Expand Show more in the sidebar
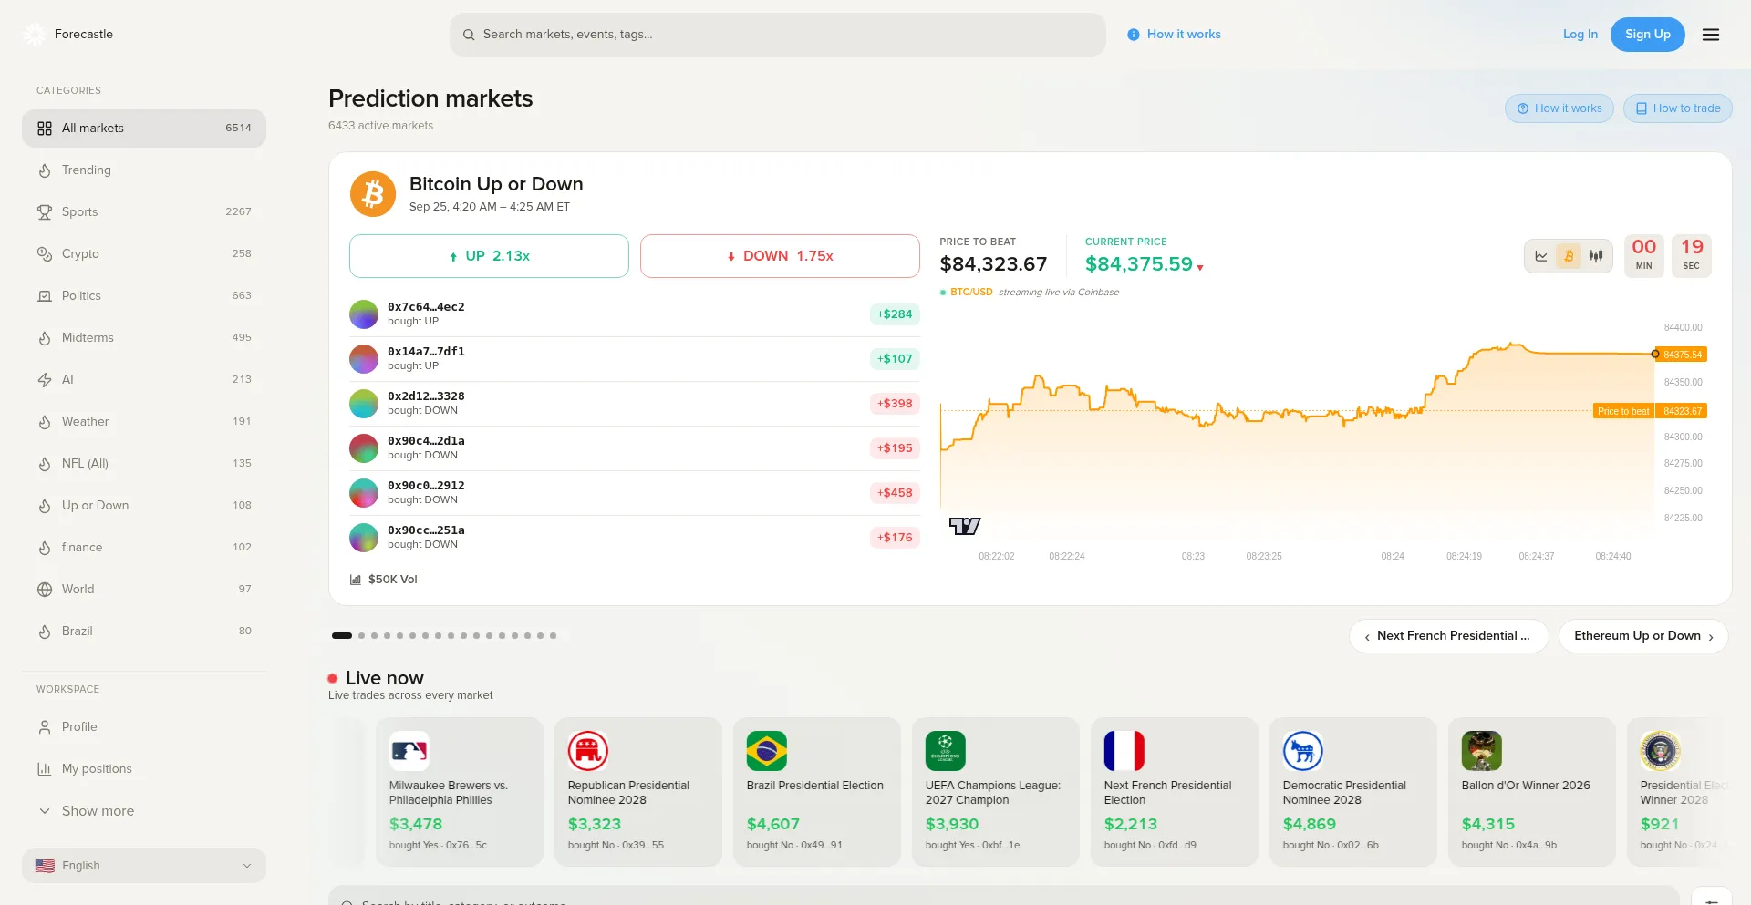Screen dimensions: 1751x905 pos(144,811)
